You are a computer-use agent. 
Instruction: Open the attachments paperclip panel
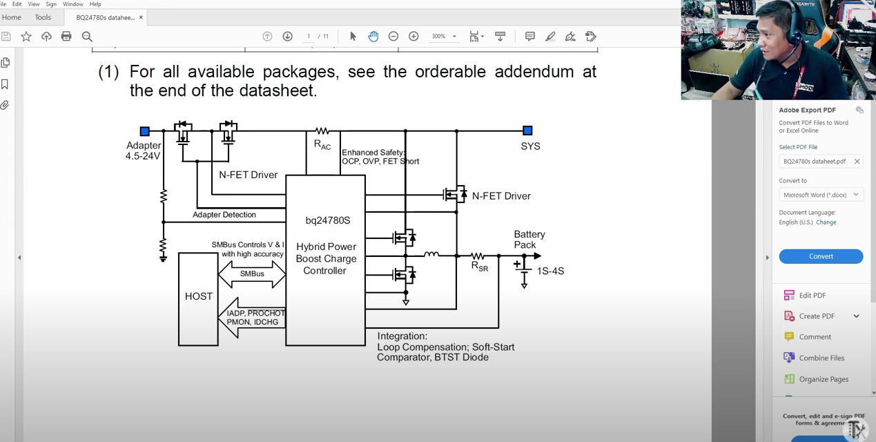[5, 105]
